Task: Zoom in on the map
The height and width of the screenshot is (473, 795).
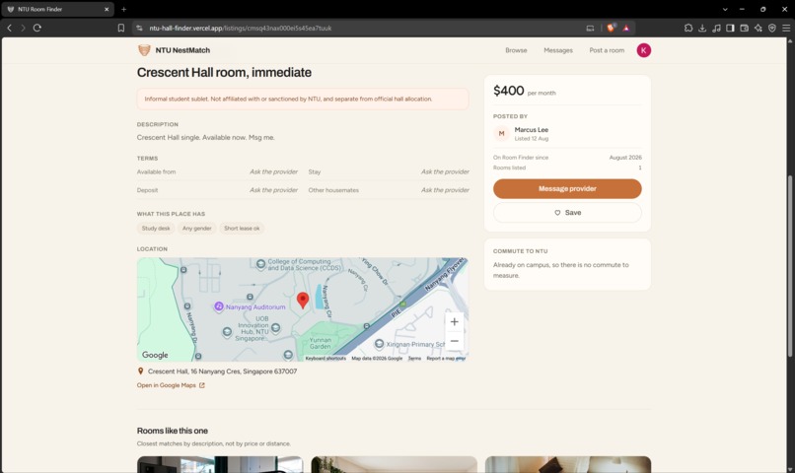Action: pyautogui.click(x=455, y=321)
